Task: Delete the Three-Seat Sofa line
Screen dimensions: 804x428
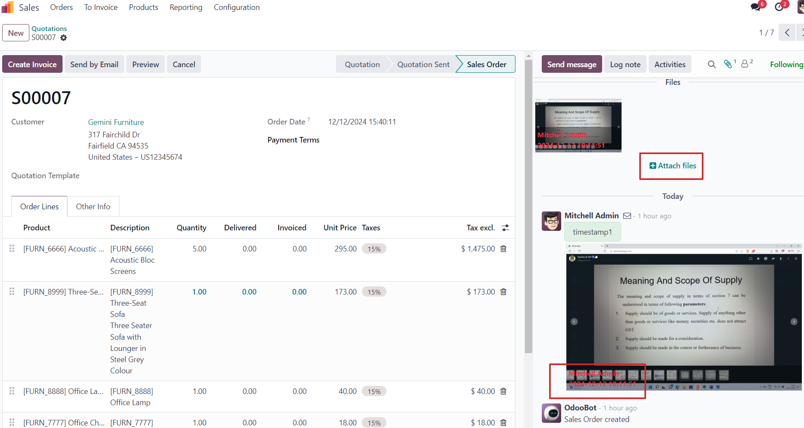Action: pyautogui.click(x=503, y=292)
